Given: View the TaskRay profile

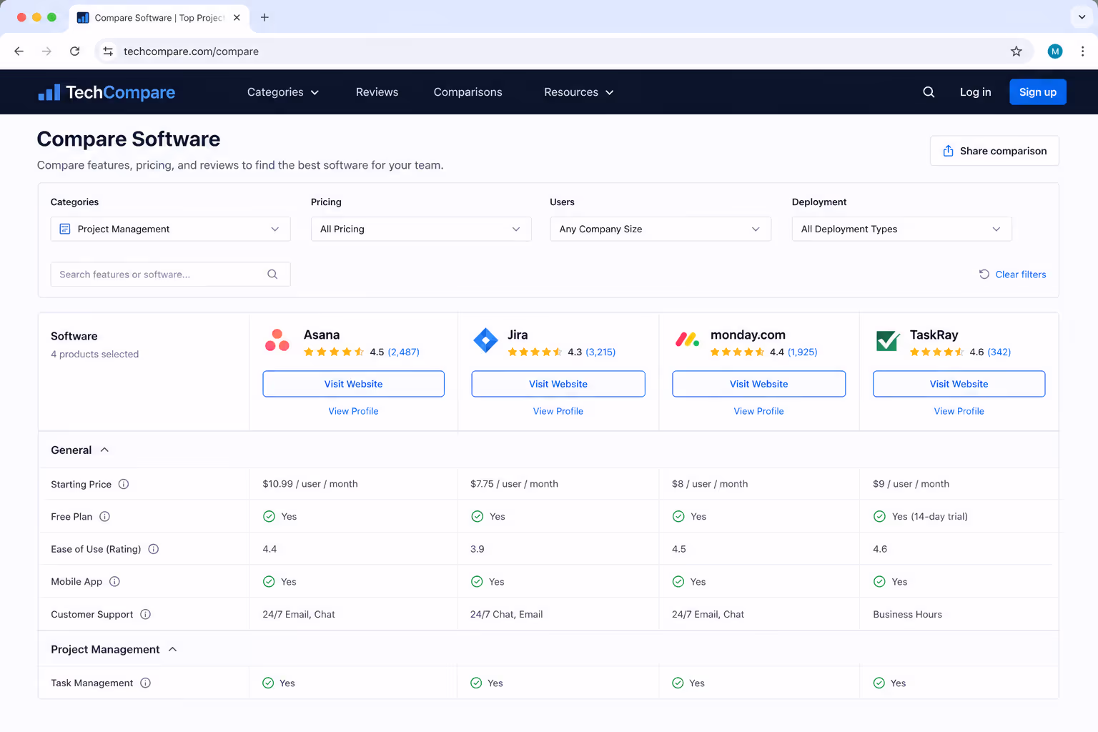Looking at the screenshot, I should coord(959,411).
